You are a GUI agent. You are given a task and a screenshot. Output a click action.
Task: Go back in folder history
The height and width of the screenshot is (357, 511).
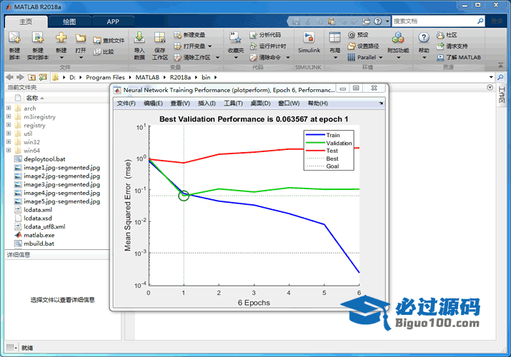coord(10,77)
